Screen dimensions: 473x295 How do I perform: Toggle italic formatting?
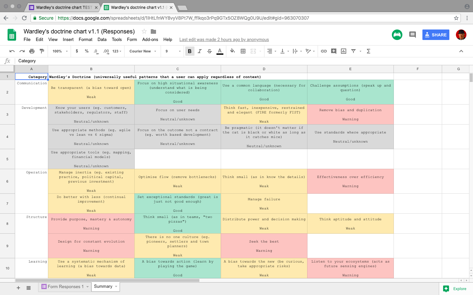point(200,51)
